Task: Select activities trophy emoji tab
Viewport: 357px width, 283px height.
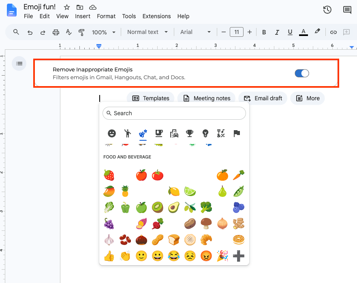Action: click(x=190, y=133)
